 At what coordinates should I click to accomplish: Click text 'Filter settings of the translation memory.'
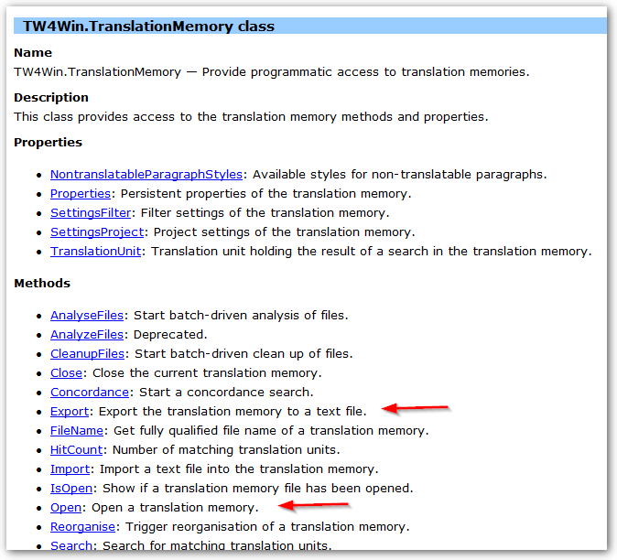coord(265,213)
